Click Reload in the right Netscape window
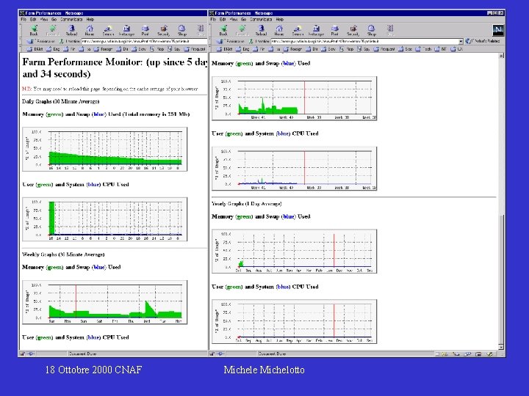This screenshot has height=396, width=529. [261, 30]
